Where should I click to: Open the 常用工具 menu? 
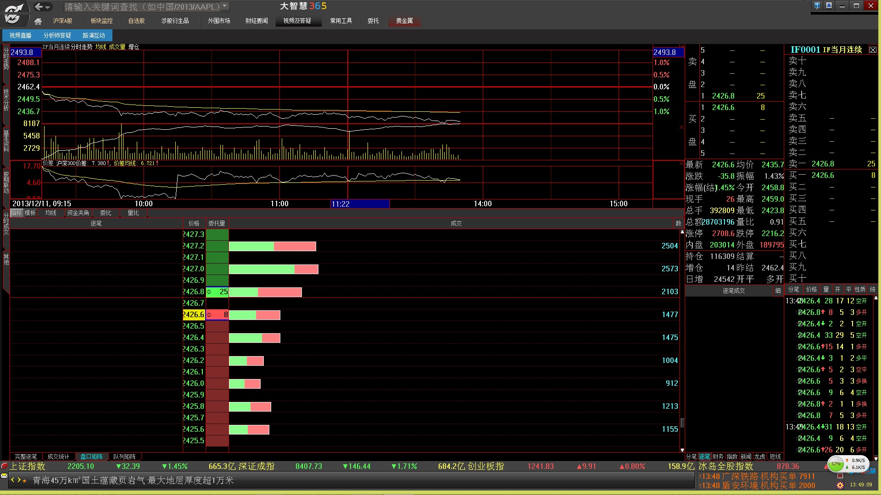(341, 21)
